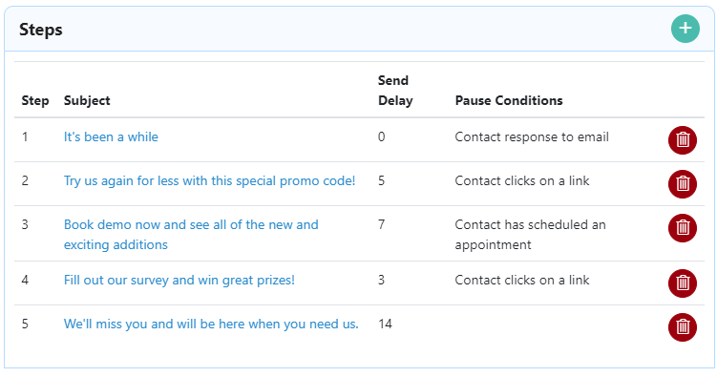Click the 'Contact has scheduled an appointment' condition
The width and height of the screenshot is (717, 377).
point(531,235)
